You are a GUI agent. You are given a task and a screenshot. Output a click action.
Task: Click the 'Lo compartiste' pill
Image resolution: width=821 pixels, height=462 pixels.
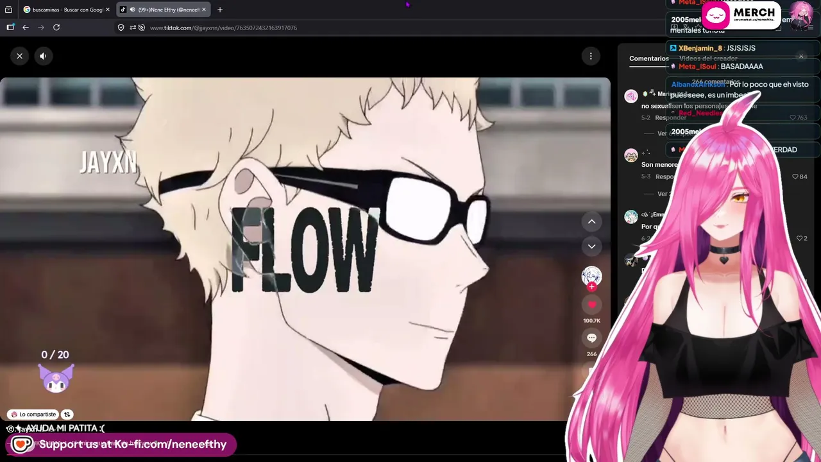point(33,415)
